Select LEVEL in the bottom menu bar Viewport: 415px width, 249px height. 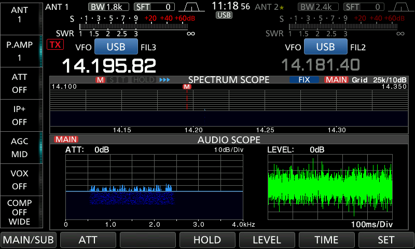267,240
